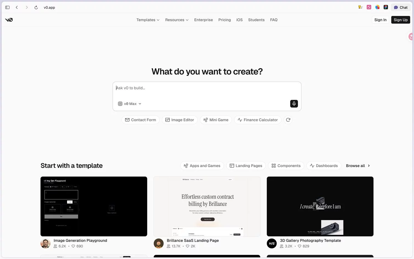Filter templates by Apps and Games
This screenshot has width=414, height=259.
tap(202, 166)
